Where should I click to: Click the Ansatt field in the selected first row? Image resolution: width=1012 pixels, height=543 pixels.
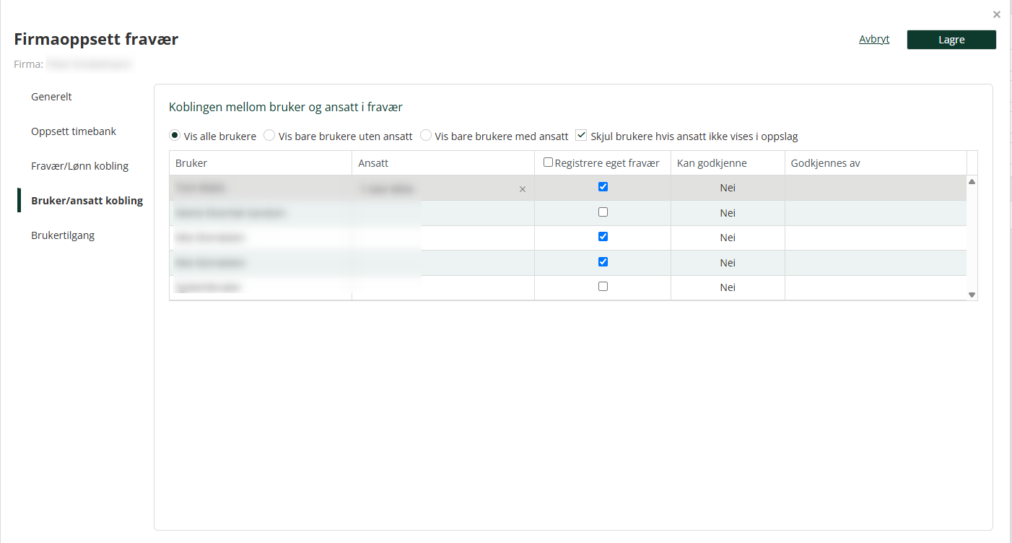(x=443, y=188)
